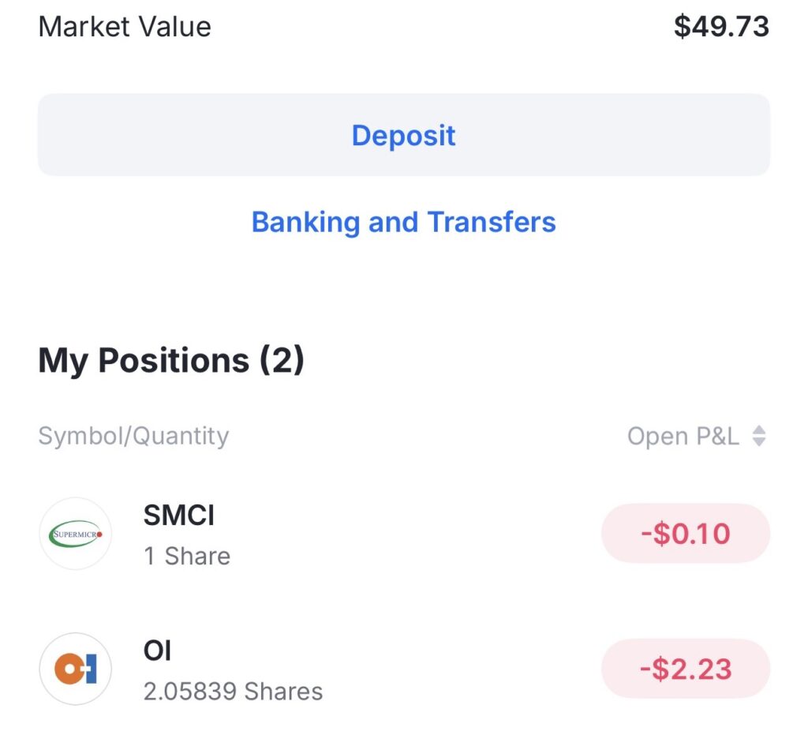808x750 pixels.
Task: Select the SMCI ticker symbol
Action: pos(179,516)
